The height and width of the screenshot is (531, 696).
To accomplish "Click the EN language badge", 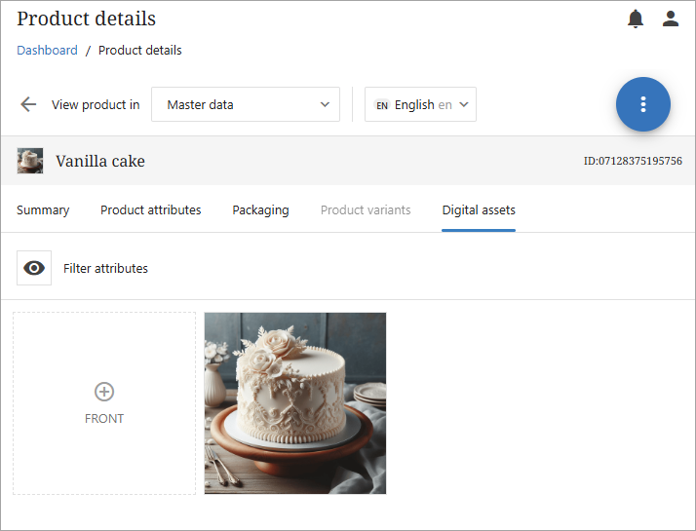I will coord(382,105).
